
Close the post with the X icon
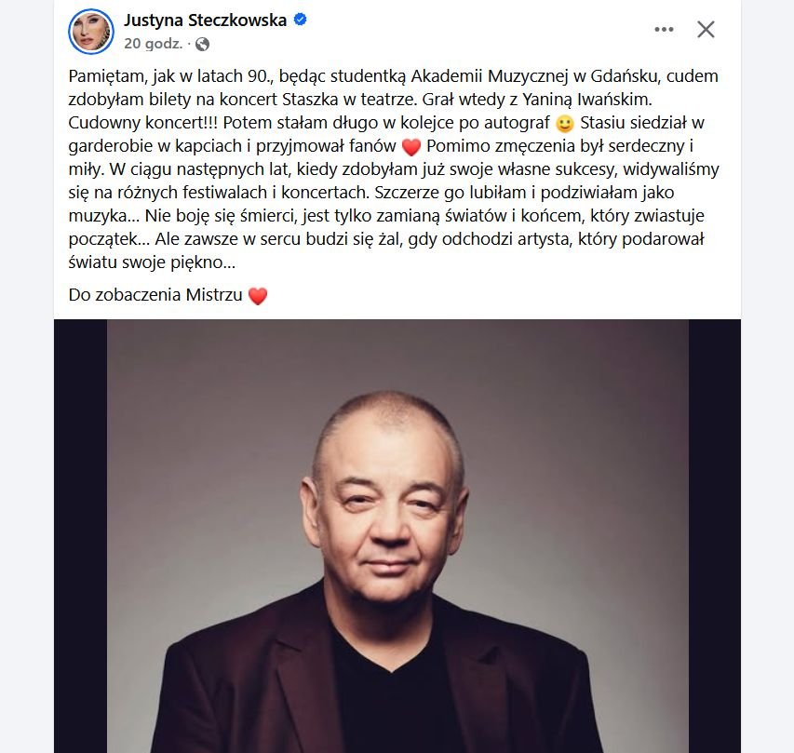[x=706, y=30]
